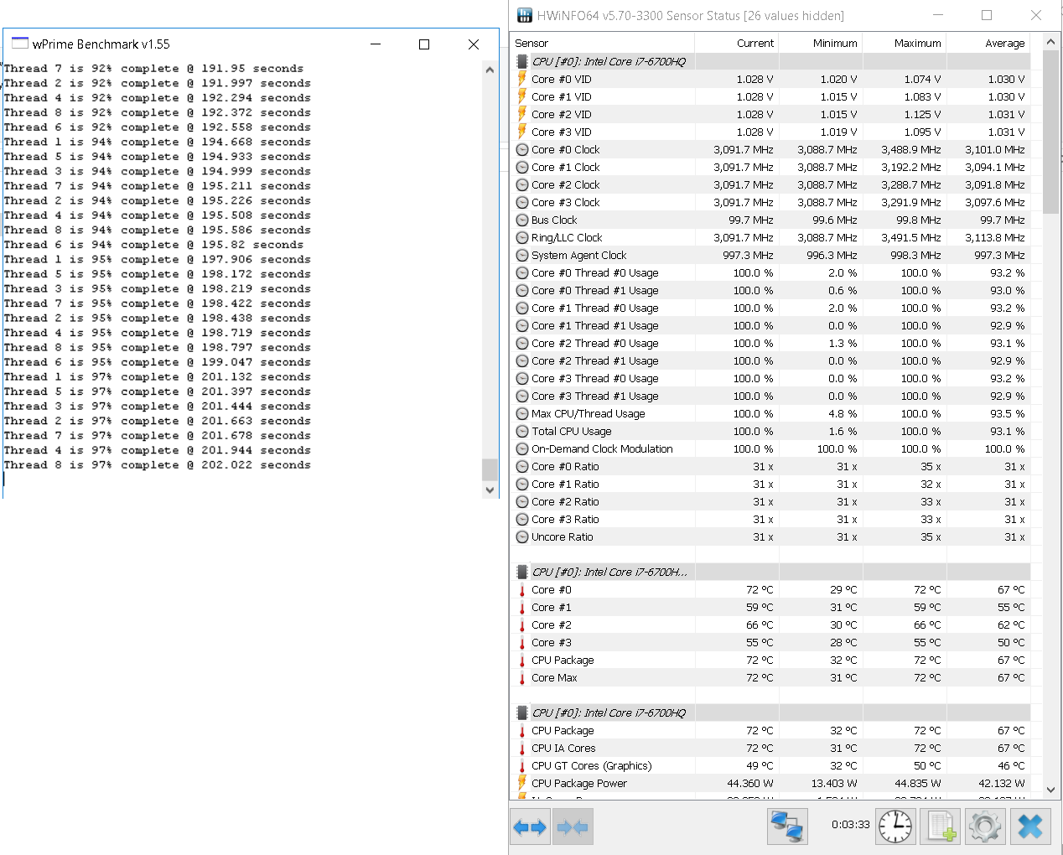Close sensors with the blue X icon
This screenshot has height=855, width=1063.
point(1030,826)
